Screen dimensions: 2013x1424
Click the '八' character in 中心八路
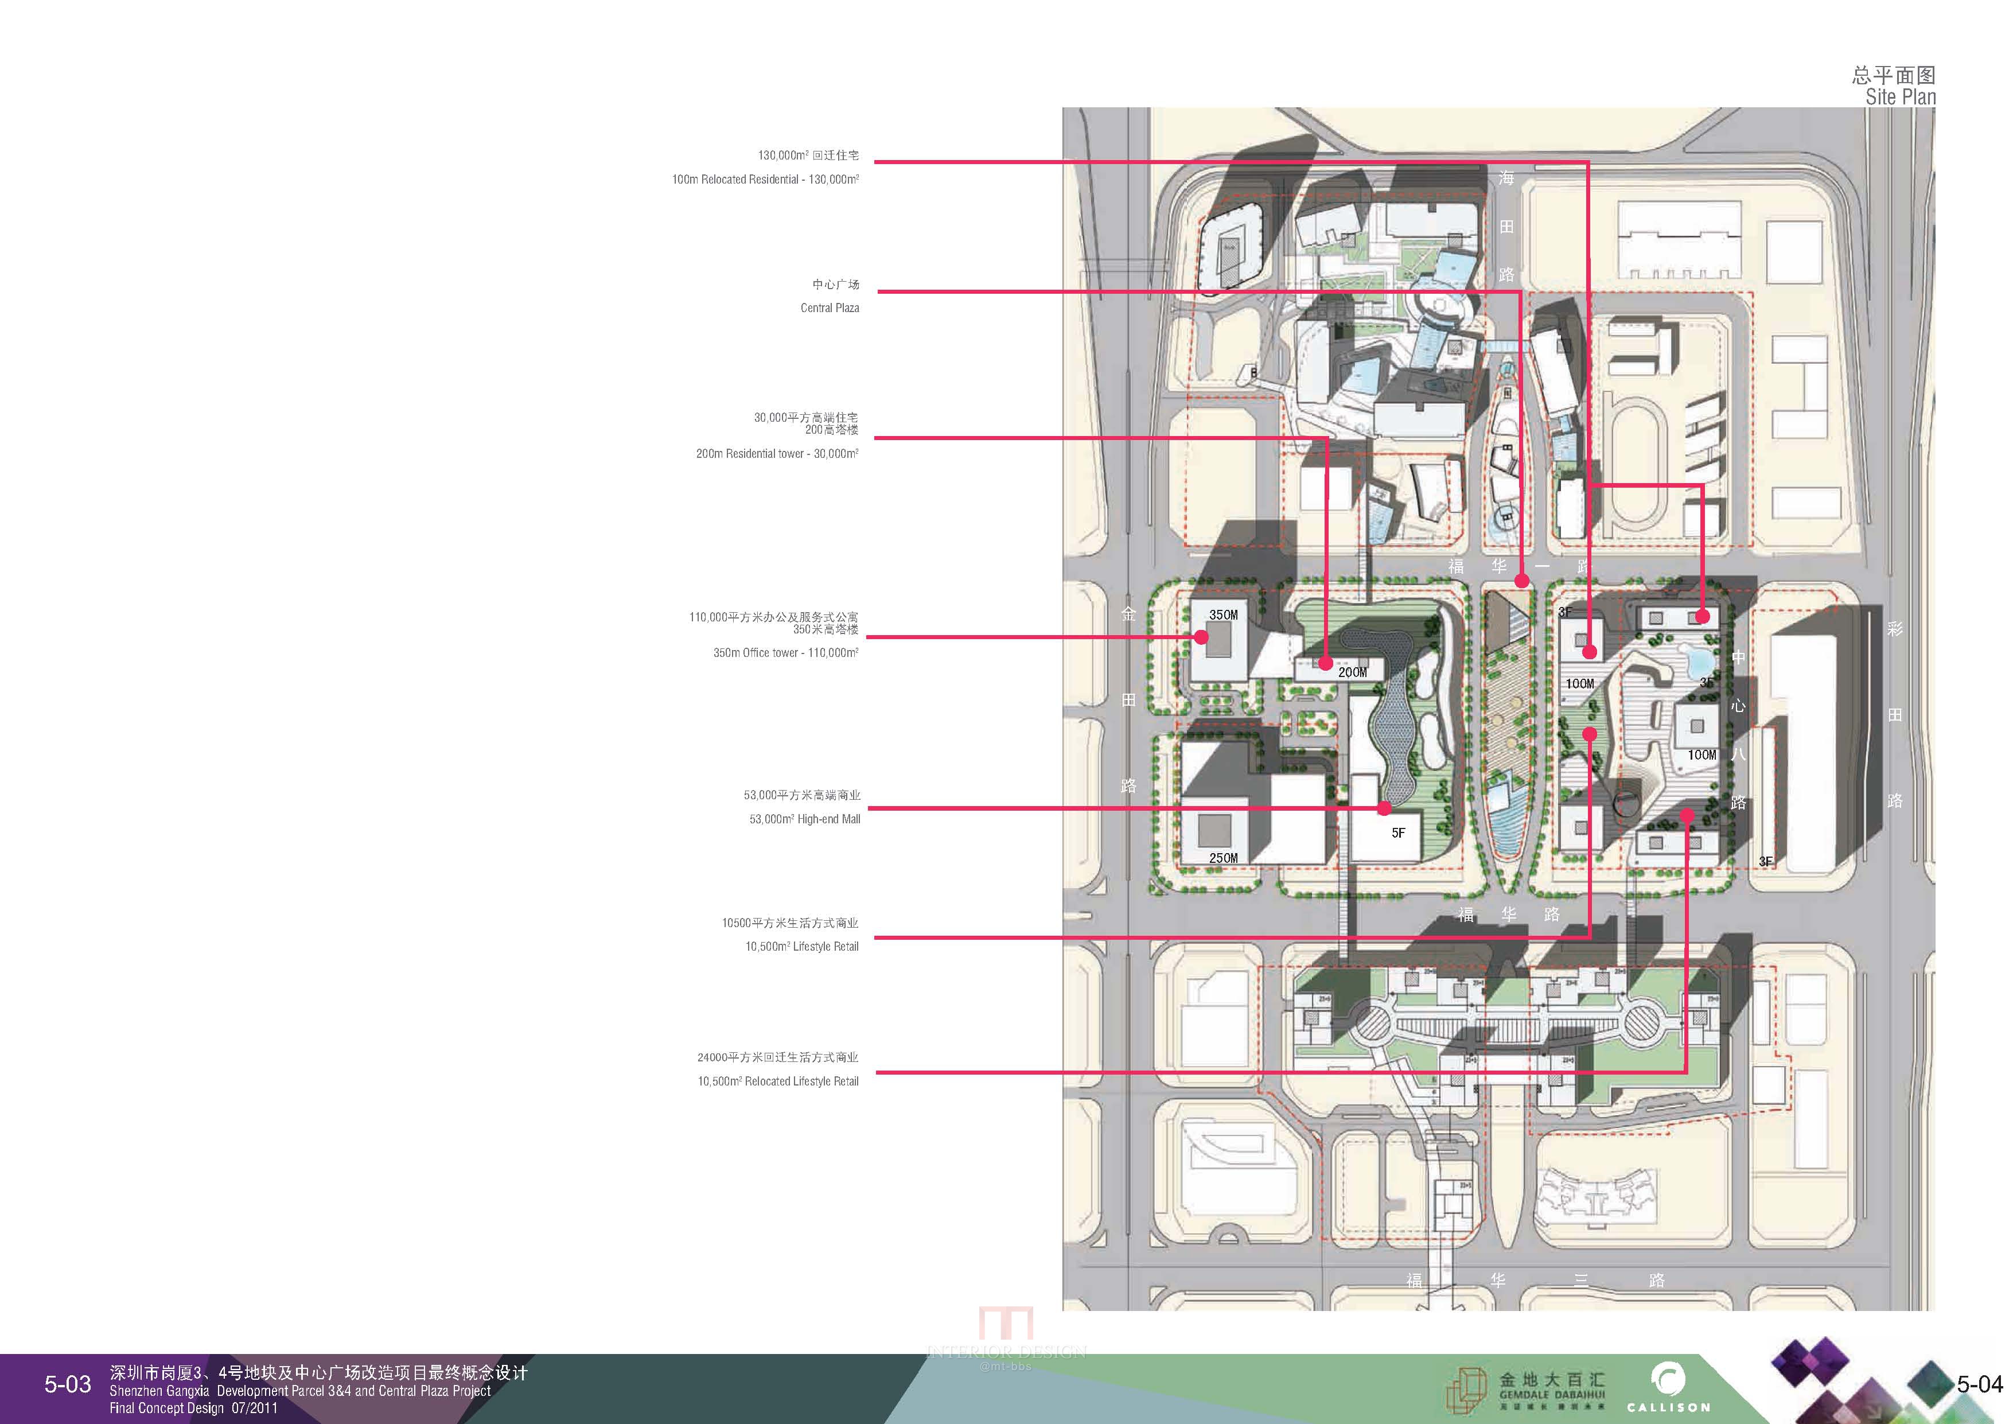(x=1739, y=754)
